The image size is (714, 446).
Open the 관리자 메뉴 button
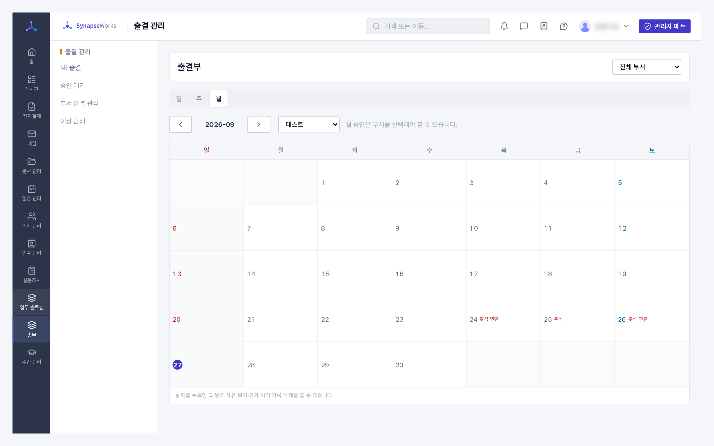click(x=664, y=26)
